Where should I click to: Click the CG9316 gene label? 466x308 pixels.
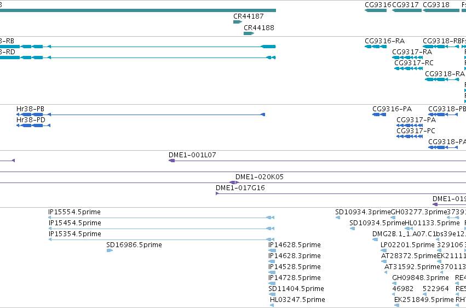[378, 5]
